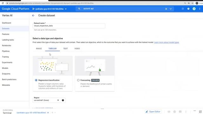Open Labeling tasks in the sidebar
The image size is (203, 114).
(8, 40)
